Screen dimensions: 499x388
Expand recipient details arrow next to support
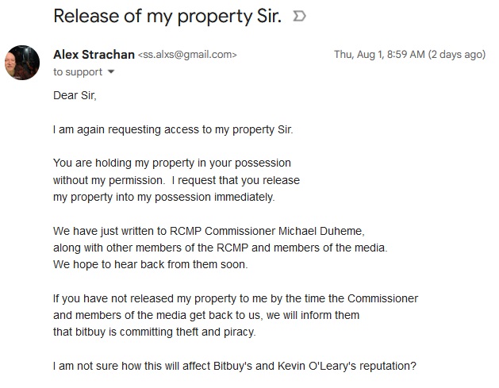tap(111, 71)
